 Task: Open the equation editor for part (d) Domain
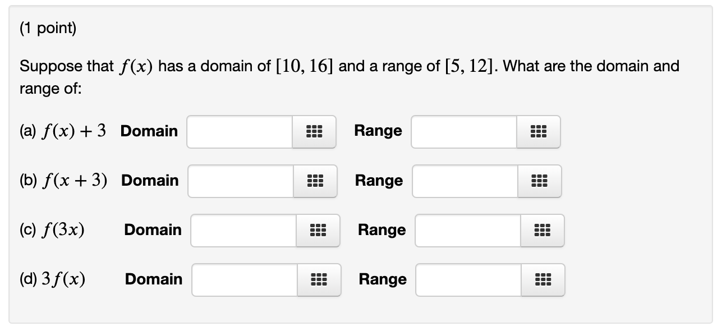pyautogui.click(x=319, y=280)
